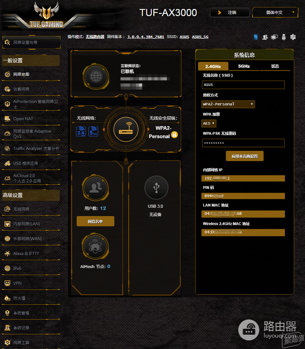Viewport: 305px width, 349px height.
Task: Click the firmware version 3.0.0.4.384_7681 link
Action: (145, 37)
